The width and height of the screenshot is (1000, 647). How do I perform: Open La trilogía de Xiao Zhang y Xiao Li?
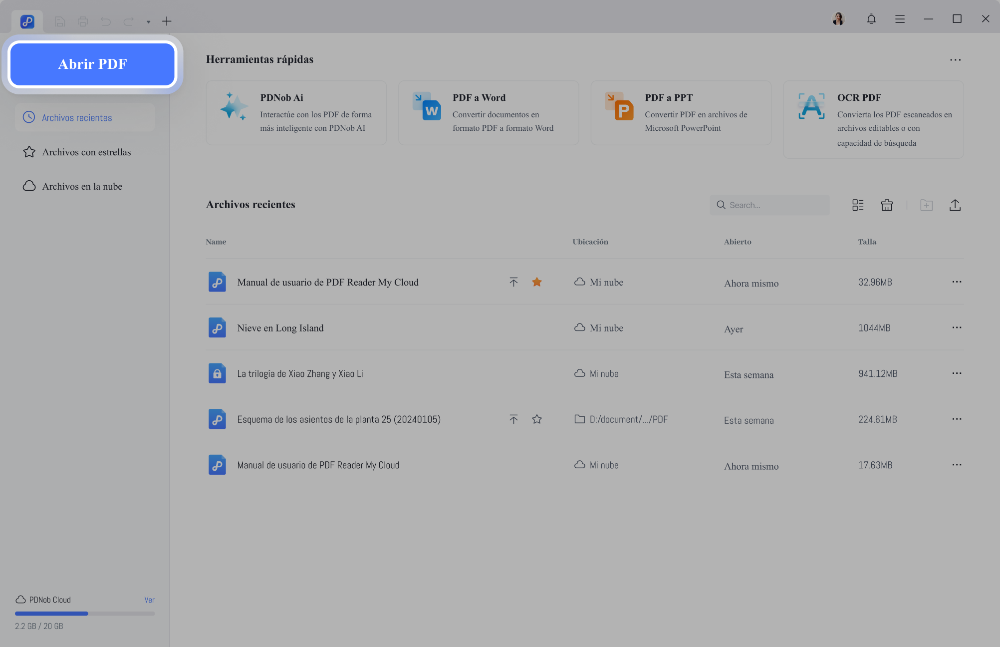pyautogui.click(x=300, y=374)
